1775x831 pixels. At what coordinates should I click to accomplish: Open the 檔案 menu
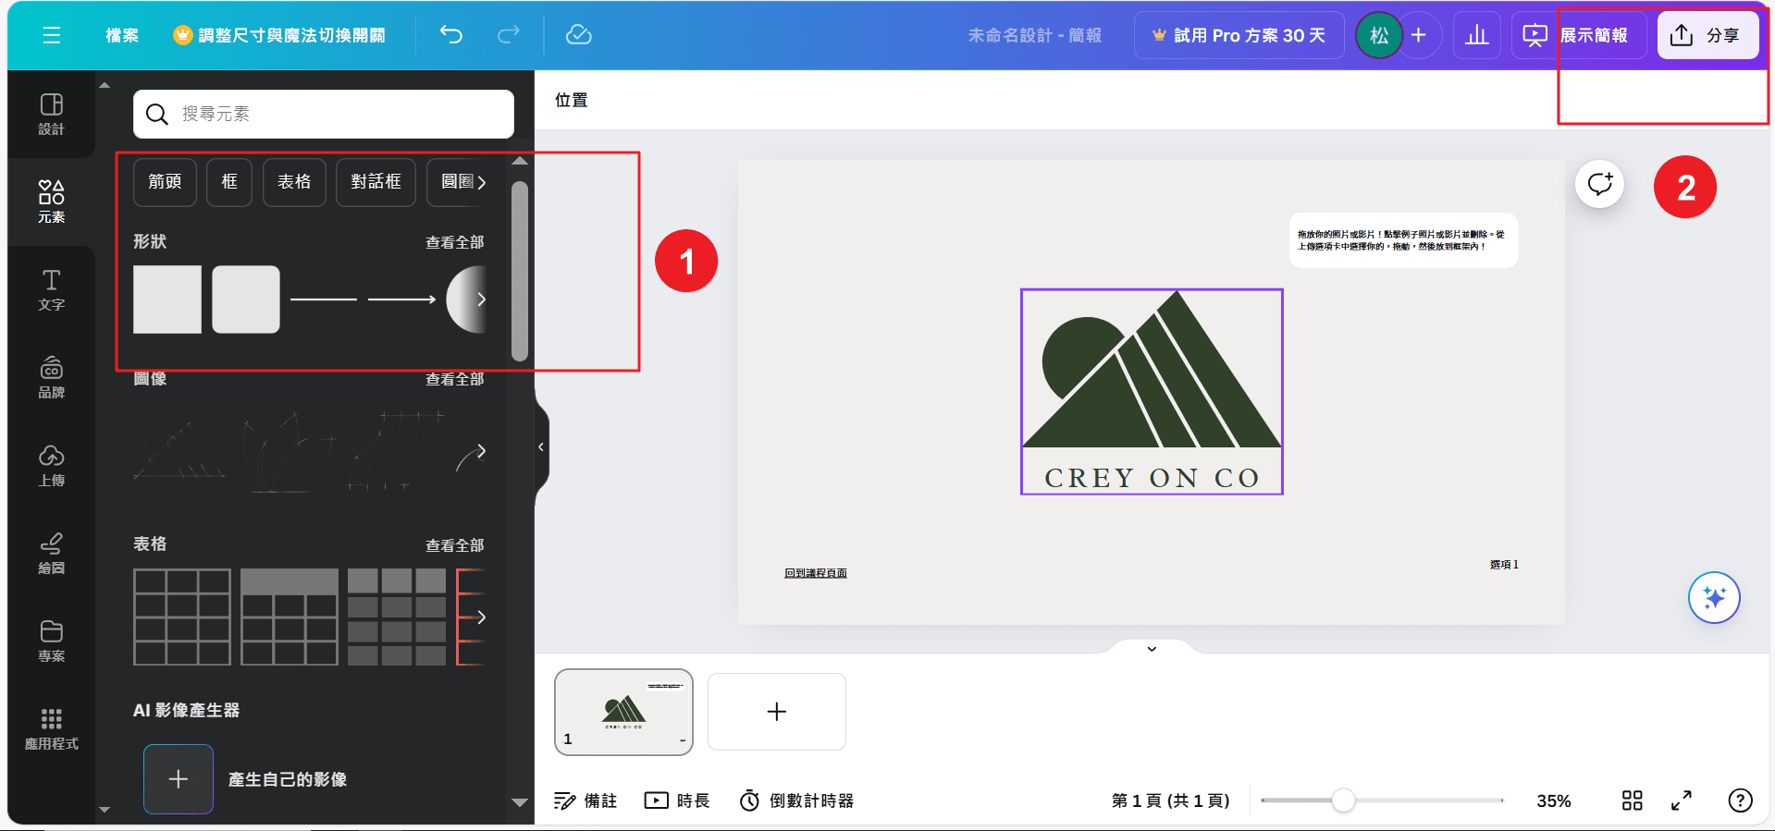click(x=122, y=35)
